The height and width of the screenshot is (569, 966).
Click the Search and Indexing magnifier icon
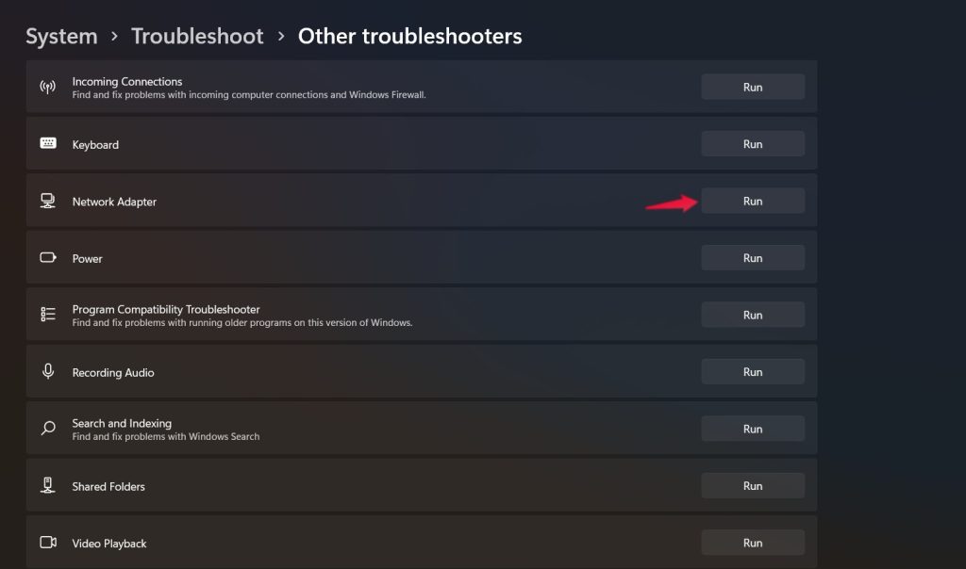pos(48,429)
